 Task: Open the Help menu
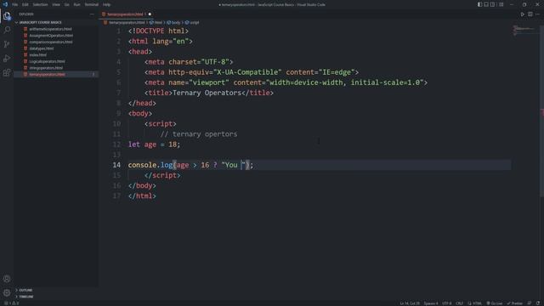(106, 4)
